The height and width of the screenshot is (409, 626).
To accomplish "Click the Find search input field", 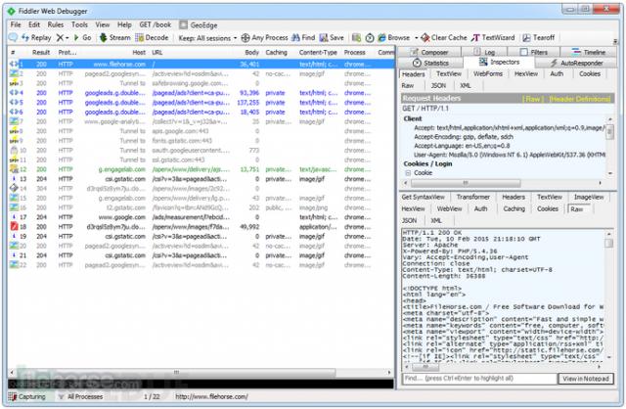I will coord(479,379).
